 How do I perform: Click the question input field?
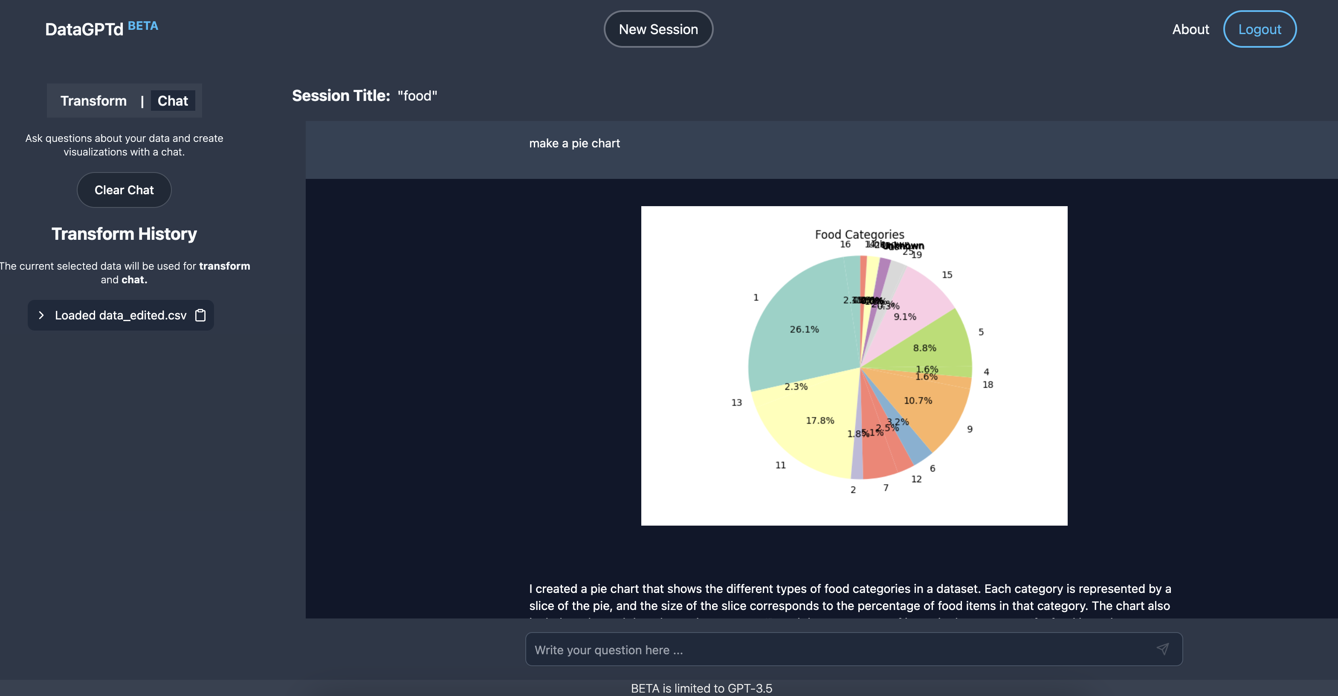click(831, 649)
